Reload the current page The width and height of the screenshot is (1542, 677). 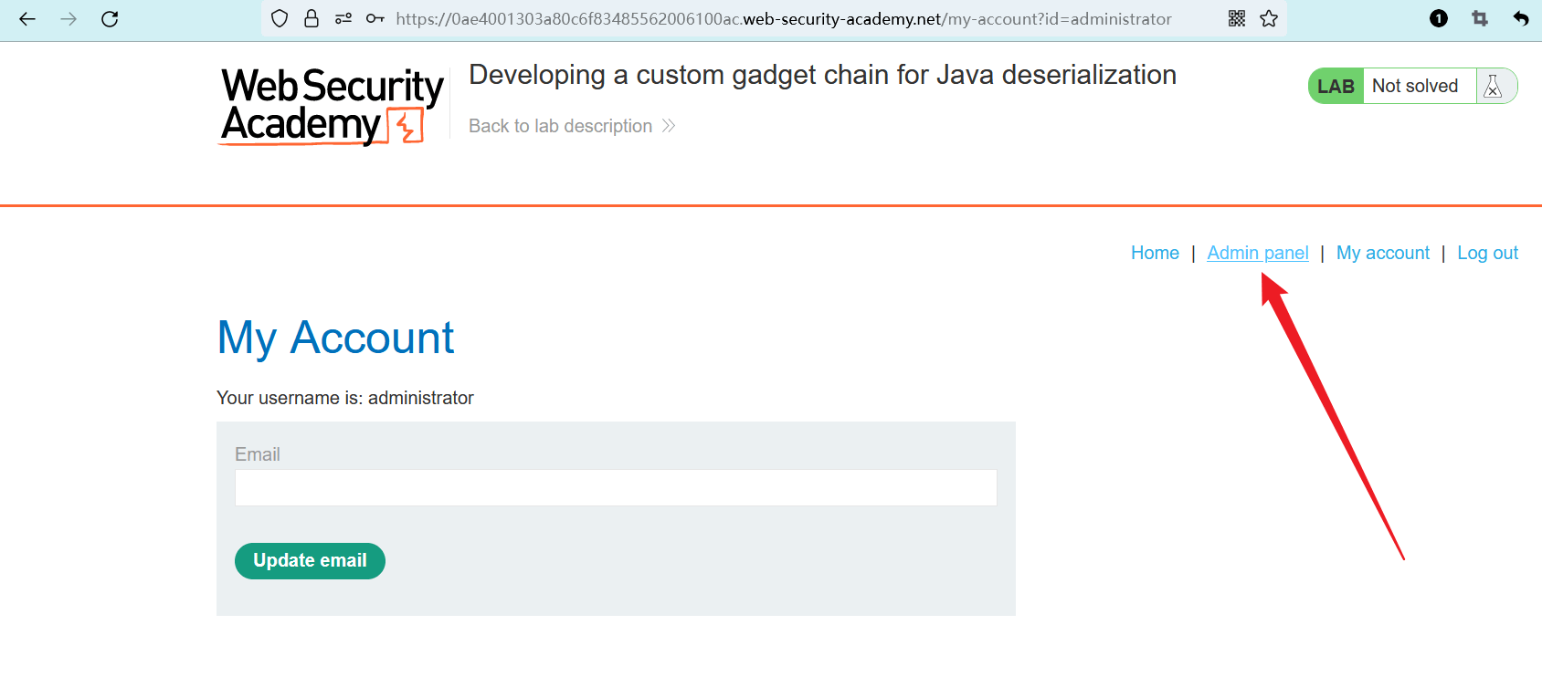(x=110, y=19)
